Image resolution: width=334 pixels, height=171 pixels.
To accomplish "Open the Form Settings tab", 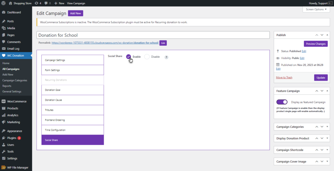I will pyautogui.click(x=73, y=70).
